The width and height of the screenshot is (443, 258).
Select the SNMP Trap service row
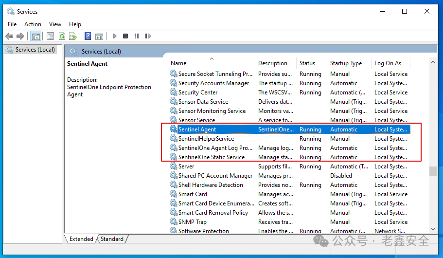coord(290,222)
